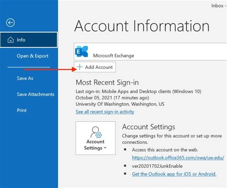This screenshot has height=188, width=227.
Task: Open the Microsoft Exchange account selector box
Action: [150, 52]
